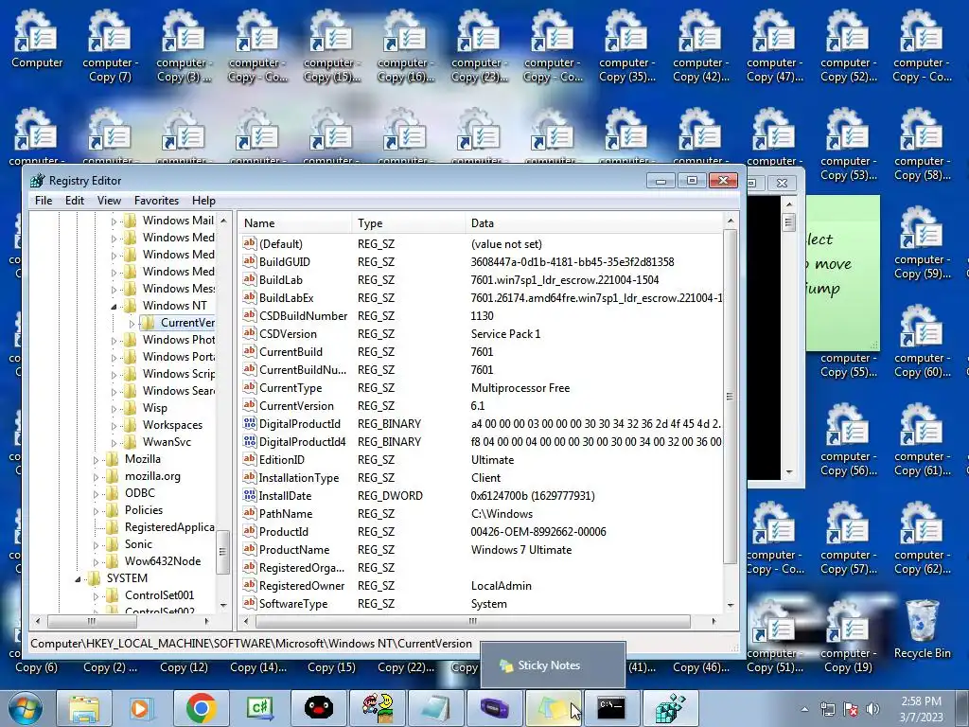Viewport: 969px width, 727px height.
Task: Open the Action Center flag icon
Action: click(851, 709)
